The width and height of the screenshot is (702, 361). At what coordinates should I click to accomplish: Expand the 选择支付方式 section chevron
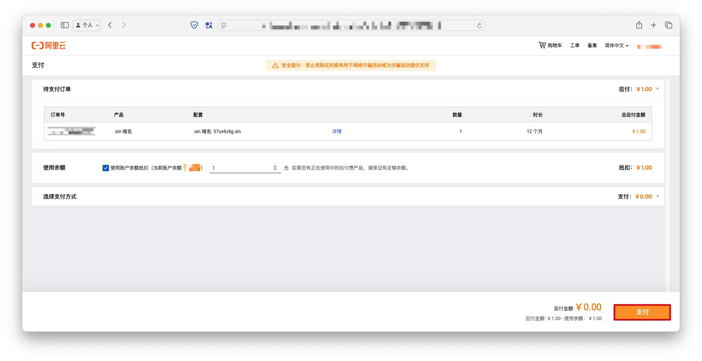(658, 196)
